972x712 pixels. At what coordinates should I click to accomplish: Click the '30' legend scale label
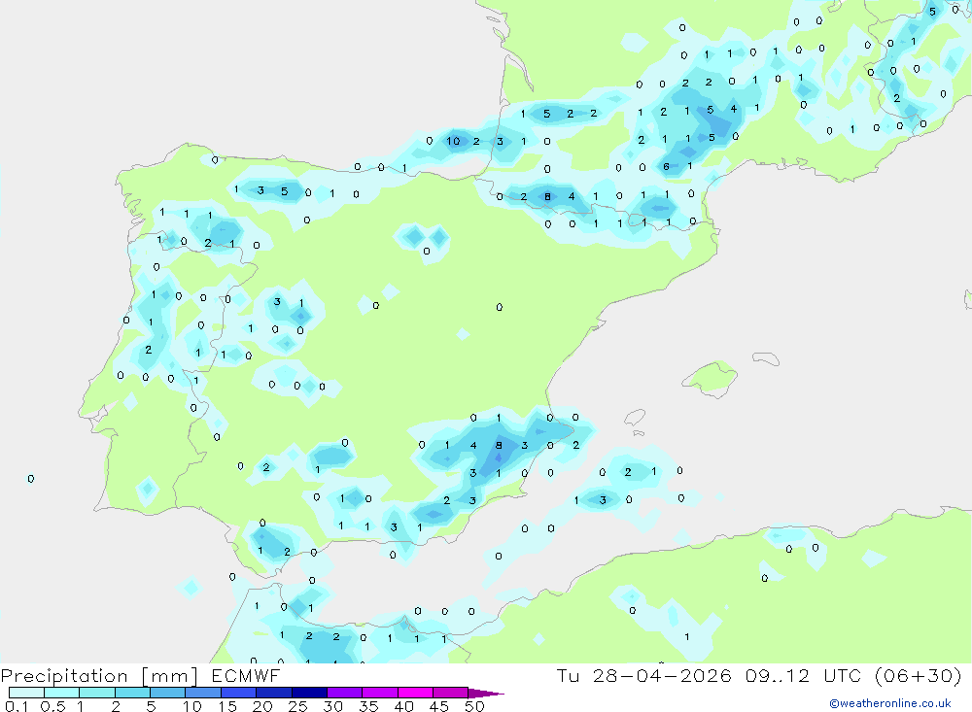332,706
